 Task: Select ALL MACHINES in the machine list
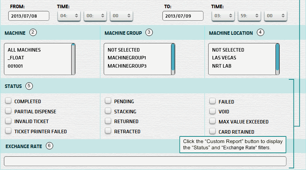point(24,50)
